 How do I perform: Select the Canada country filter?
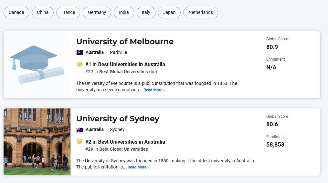[x=16, y=13]
